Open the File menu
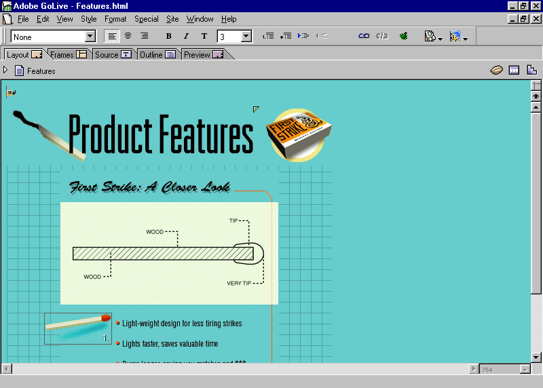Viewport: 543px width, 388px height. coord(23,19)
